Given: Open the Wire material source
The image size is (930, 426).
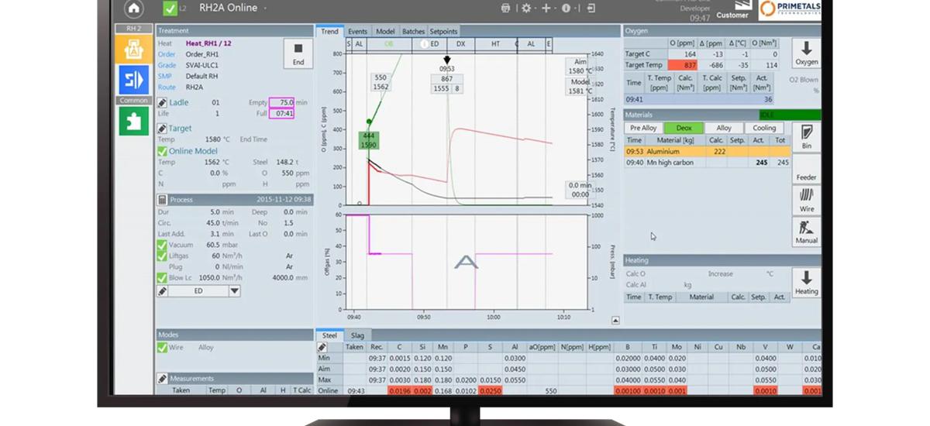Looking at the screenshot, I should [x=806, y=201].
